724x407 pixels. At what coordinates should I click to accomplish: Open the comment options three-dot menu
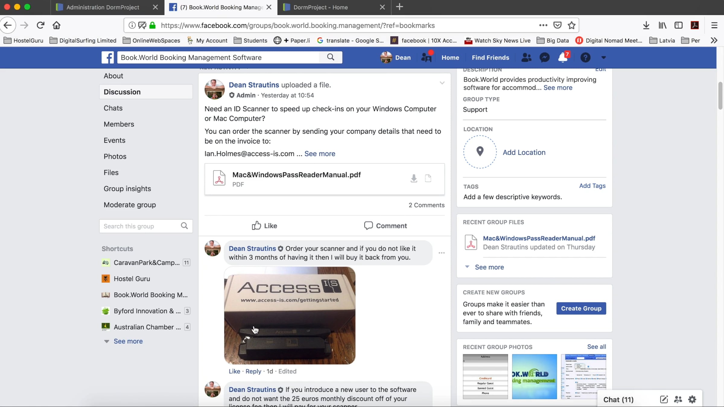(x=442, y=253)
